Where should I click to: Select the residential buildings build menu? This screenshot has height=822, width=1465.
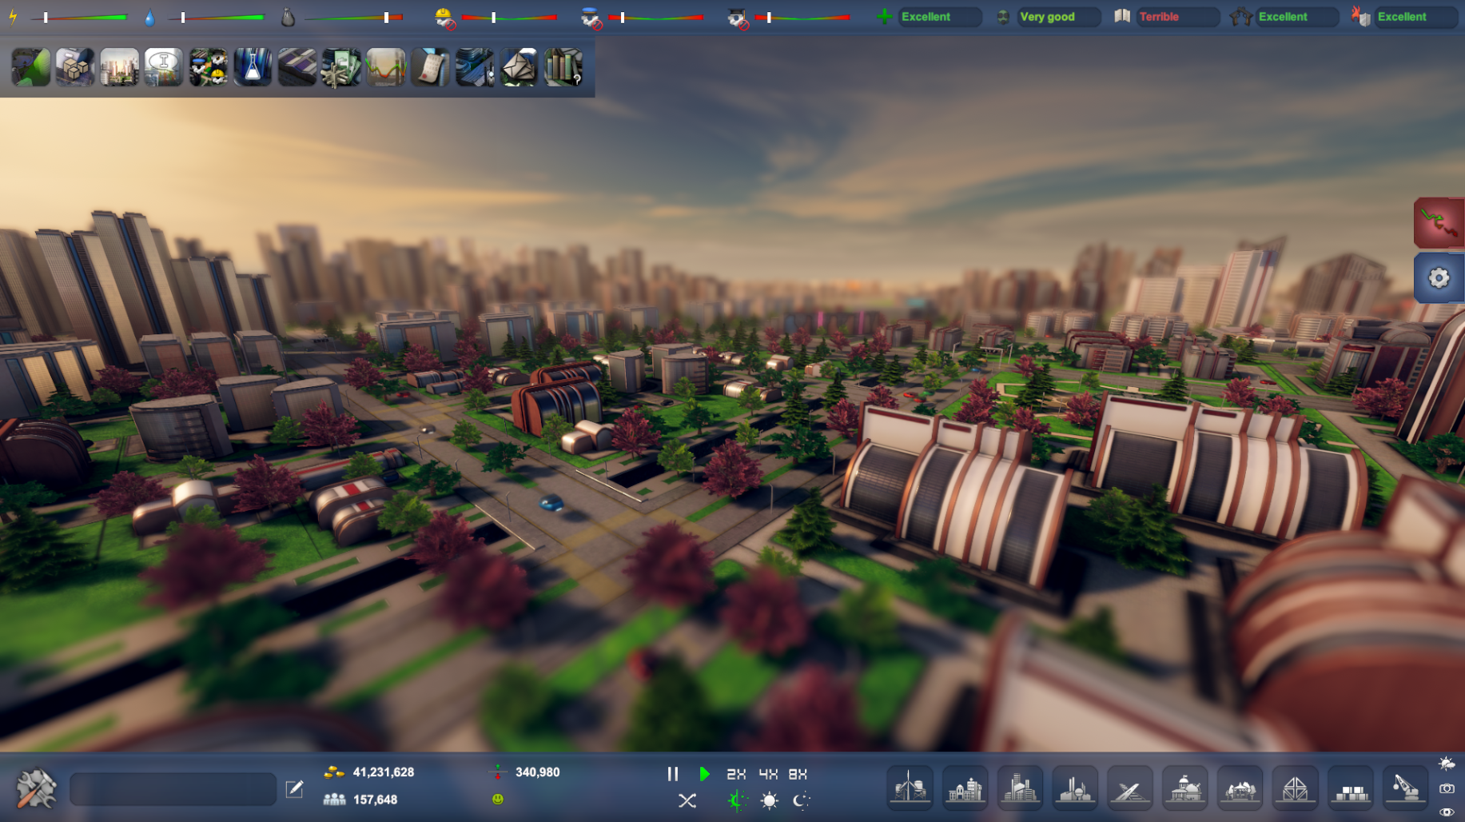click(x=965, y=788)
